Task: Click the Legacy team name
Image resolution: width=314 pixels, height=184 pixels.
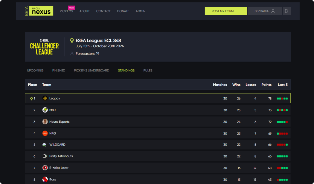Action: pos(55,98)
